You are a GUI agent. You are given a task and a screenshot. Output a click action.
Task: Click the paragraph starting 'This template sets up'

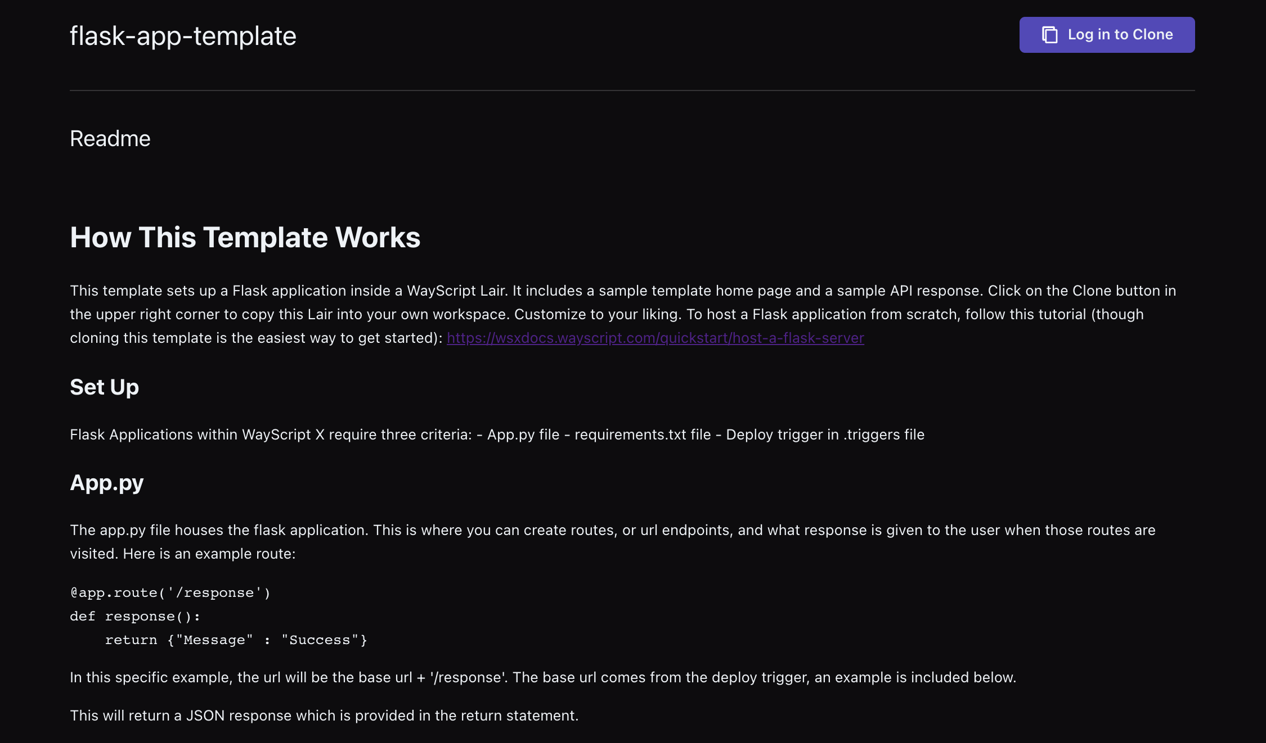[x=623, y=314]
